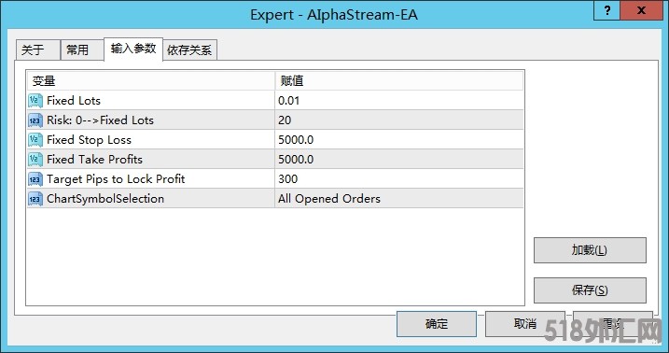Screen dimensions: 669x353
Task: Switch to the 常用 tab
Action: [x=82, y=49]
